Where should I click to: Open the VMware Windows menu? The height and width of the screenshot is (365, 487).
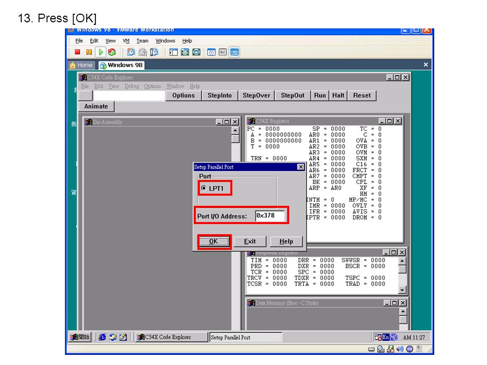[x=165, y=41]
